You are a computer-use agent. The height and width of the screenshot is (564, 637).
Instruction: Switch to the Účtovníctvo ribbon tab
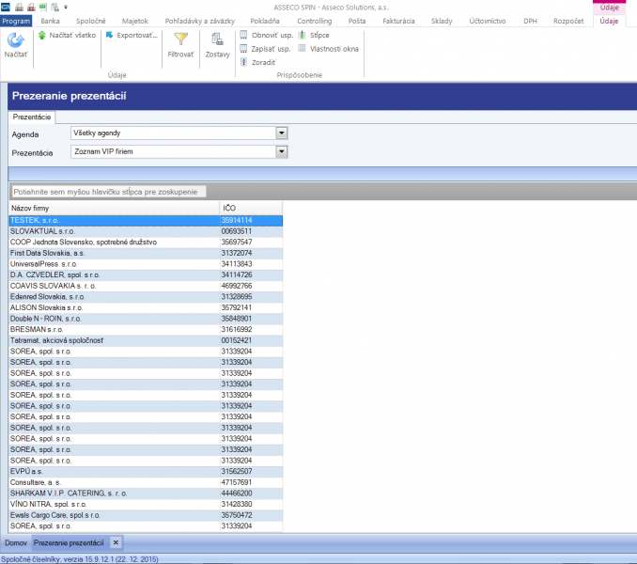pyautogui.click(x=488, y=21)
